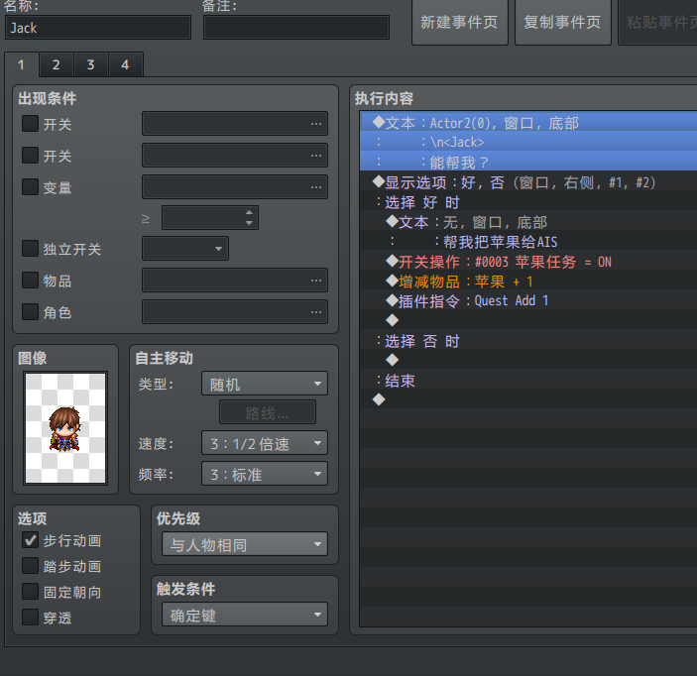Image resolution: width=697 pixels, height=676 pixels.
Task: Check the 踏步动画 stepping animation option
Action: (30, 566)
